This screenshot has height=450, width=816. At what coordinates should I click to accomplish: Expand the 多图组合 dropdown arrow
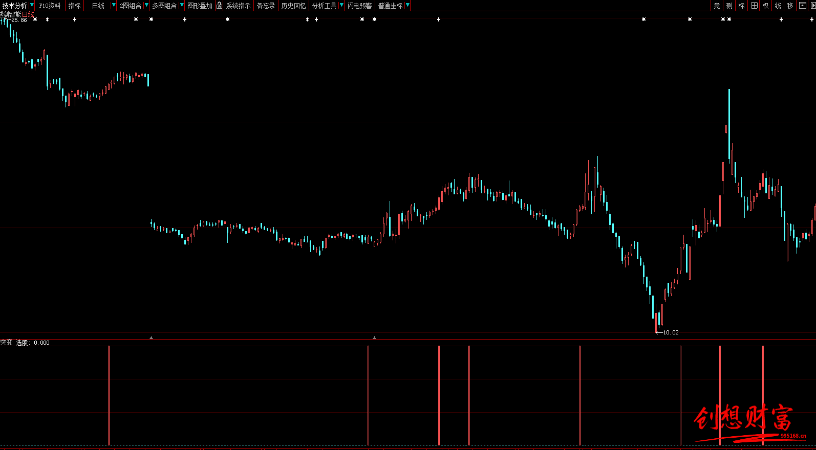pos(182,5)
